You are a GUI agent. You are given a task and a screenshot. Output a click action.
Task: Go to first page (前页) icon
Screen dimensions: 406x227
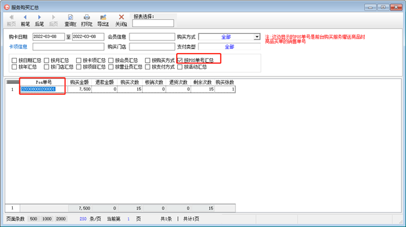pos(11,18)
